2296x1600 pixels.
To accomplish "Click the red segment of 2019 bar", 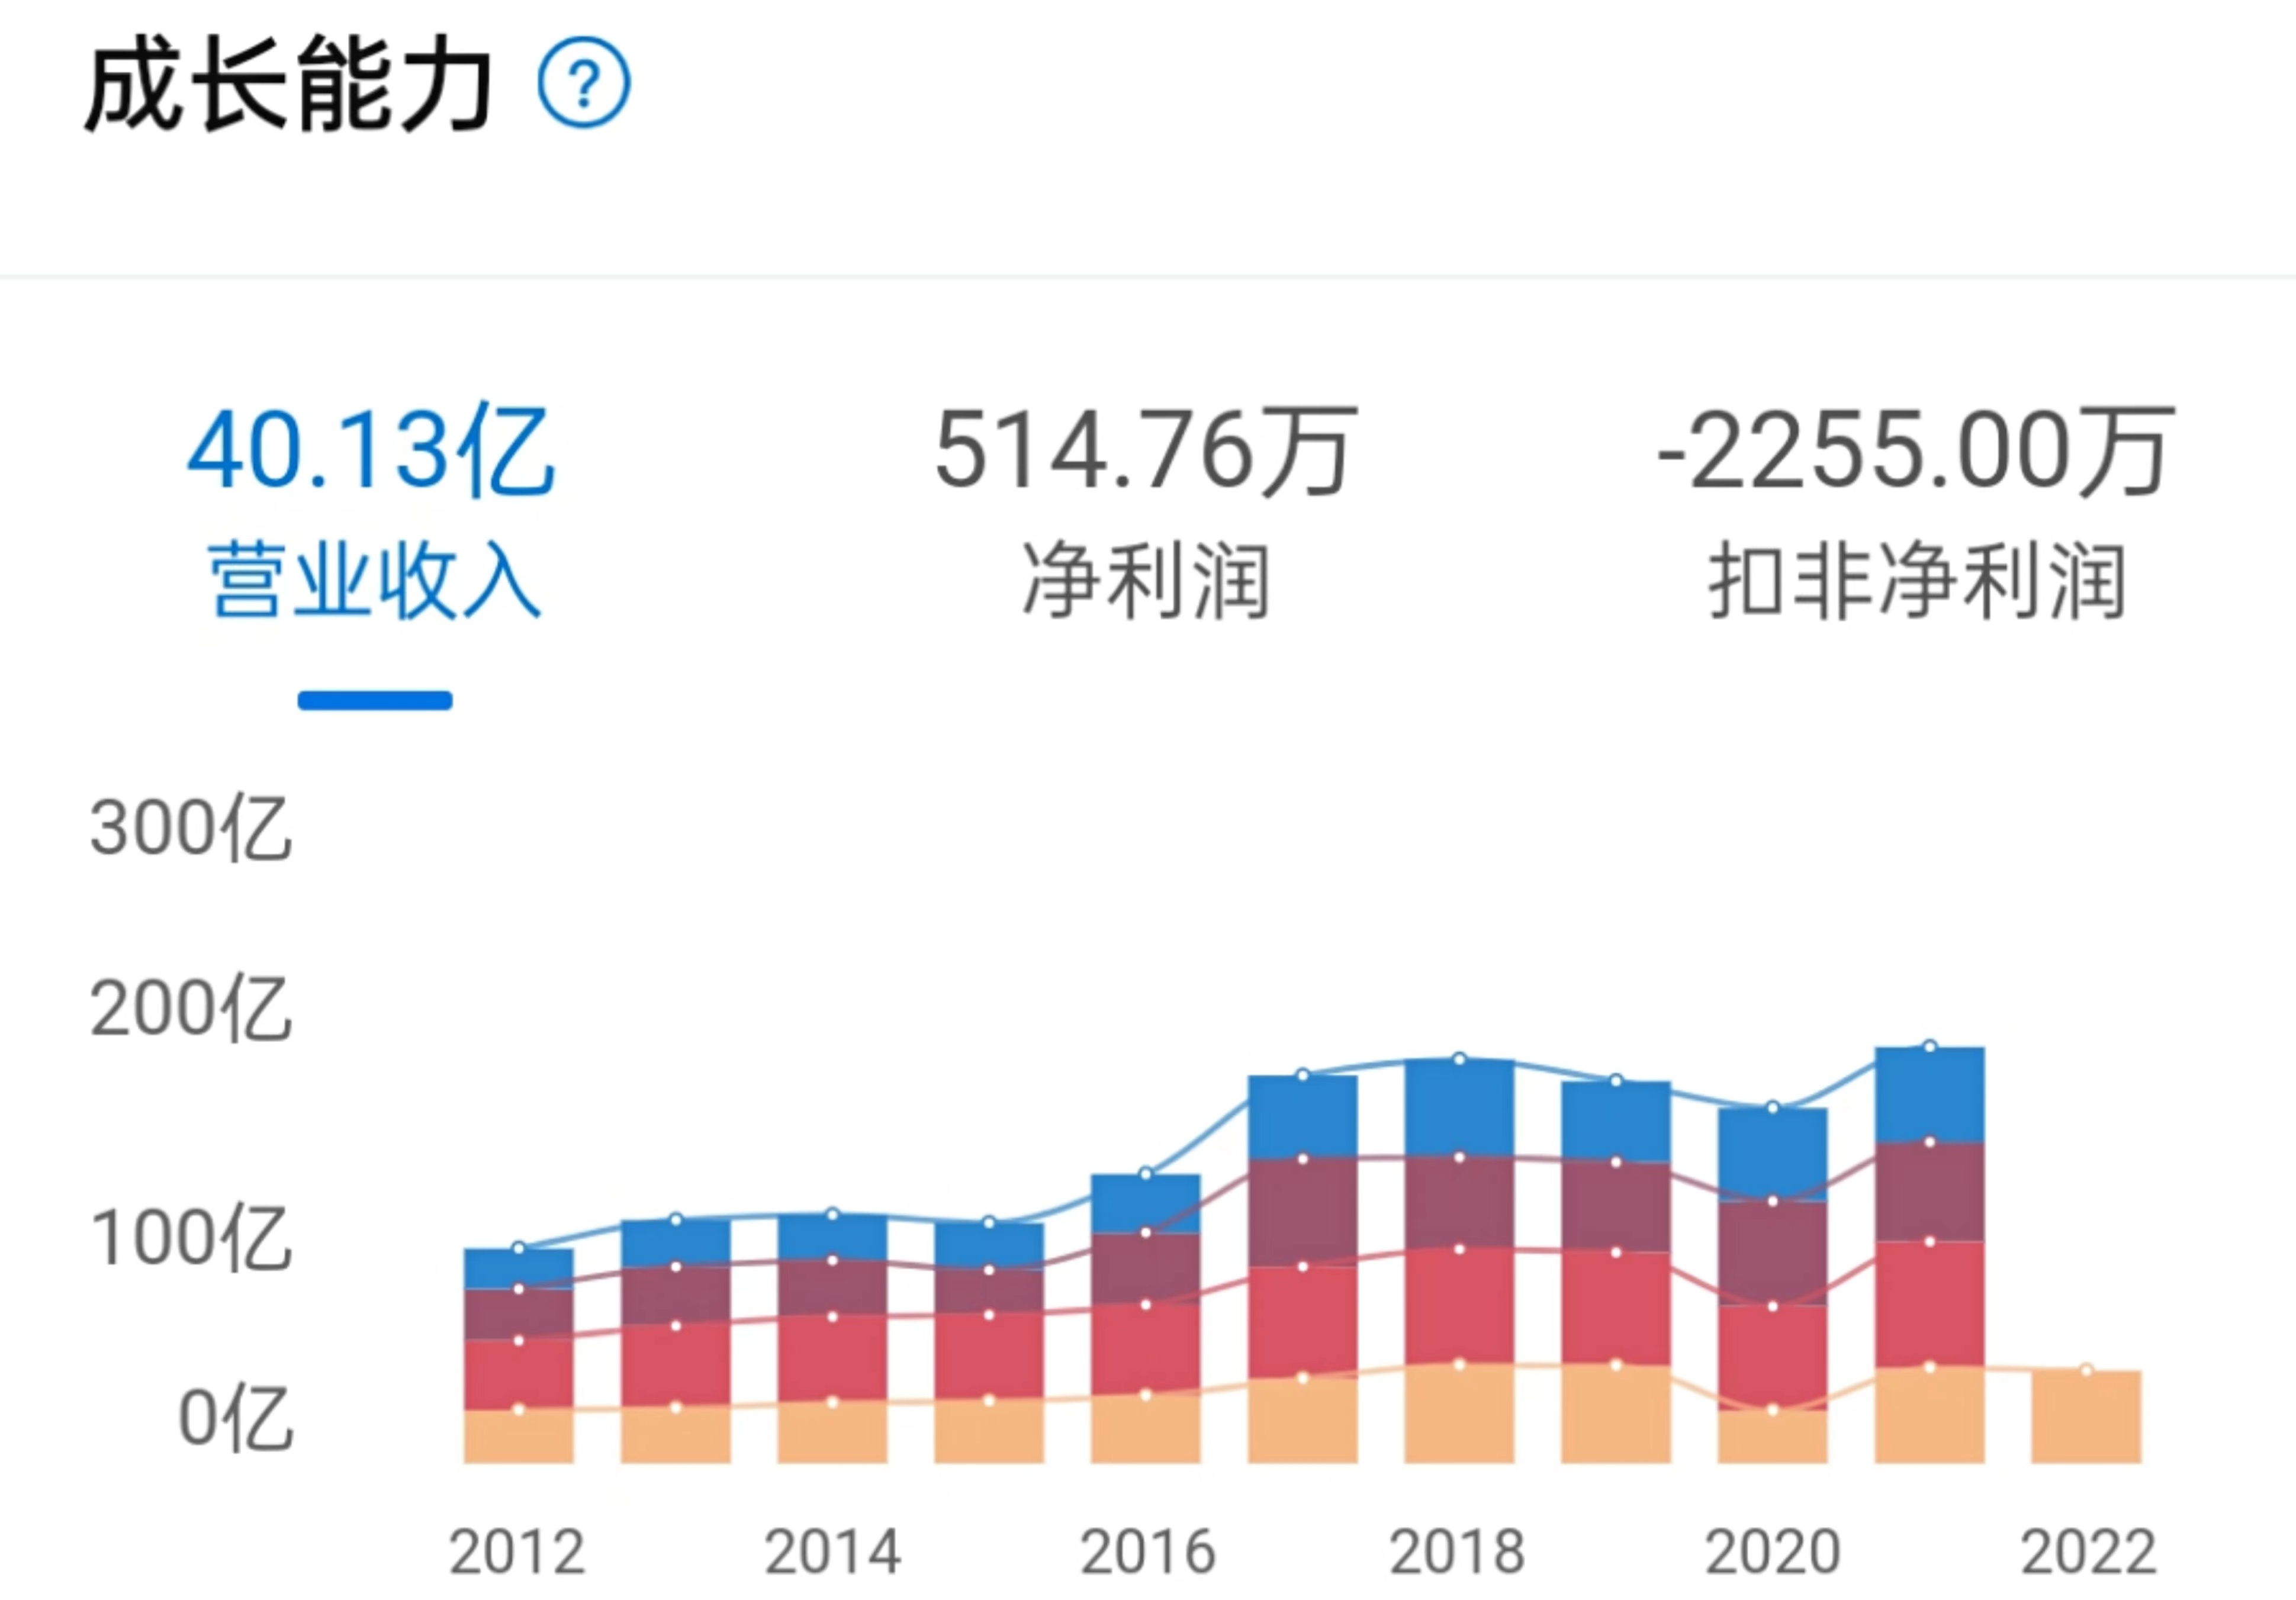I will pos(1616,1308).
